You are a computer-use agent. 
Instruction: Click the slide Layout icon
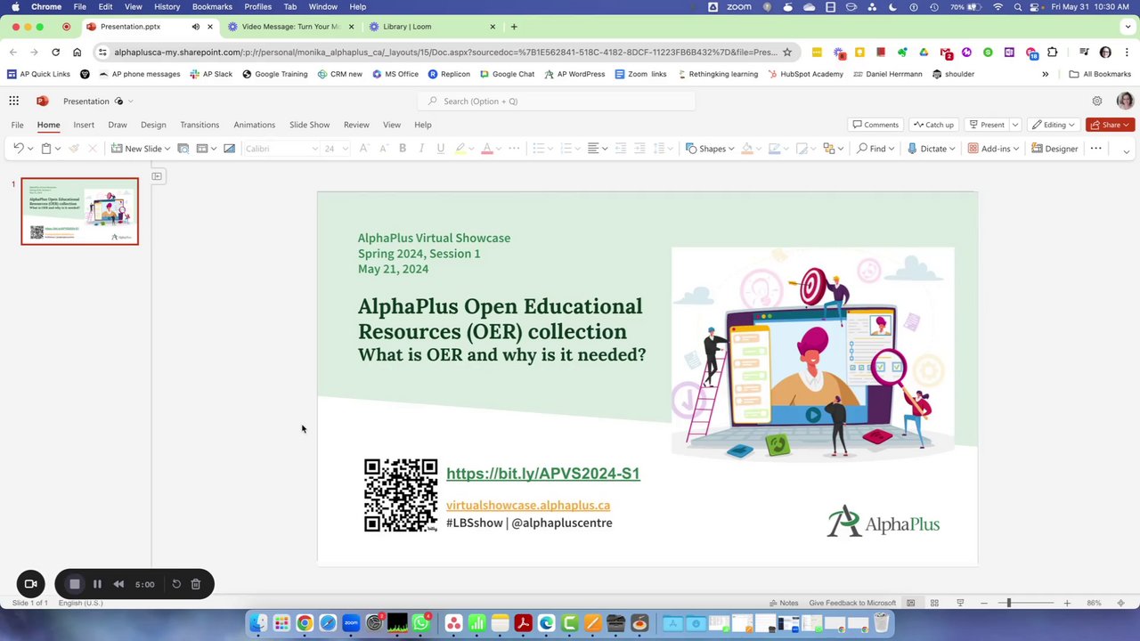202,149
